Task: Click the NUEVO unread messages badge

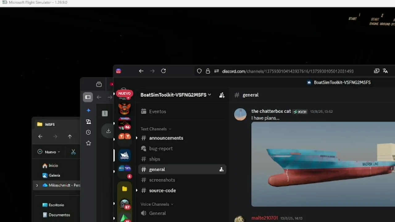Action: pos(125,93)
